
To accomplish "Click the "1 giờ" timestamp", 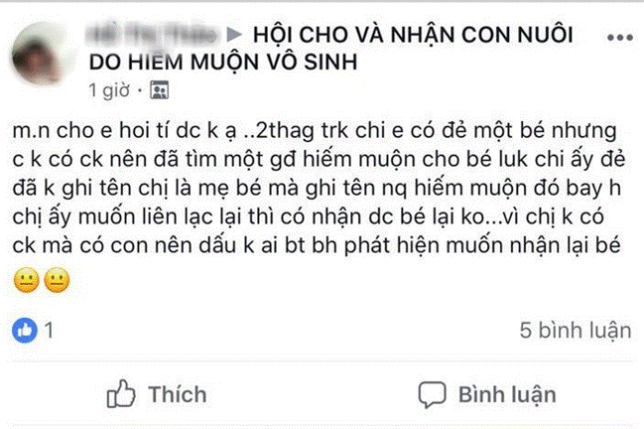I will pos(109,90).
